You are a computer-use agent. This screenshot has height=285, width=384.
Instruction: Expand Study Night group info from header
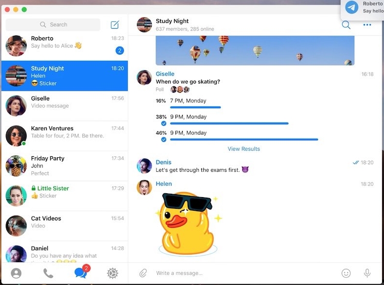[173, 24]
